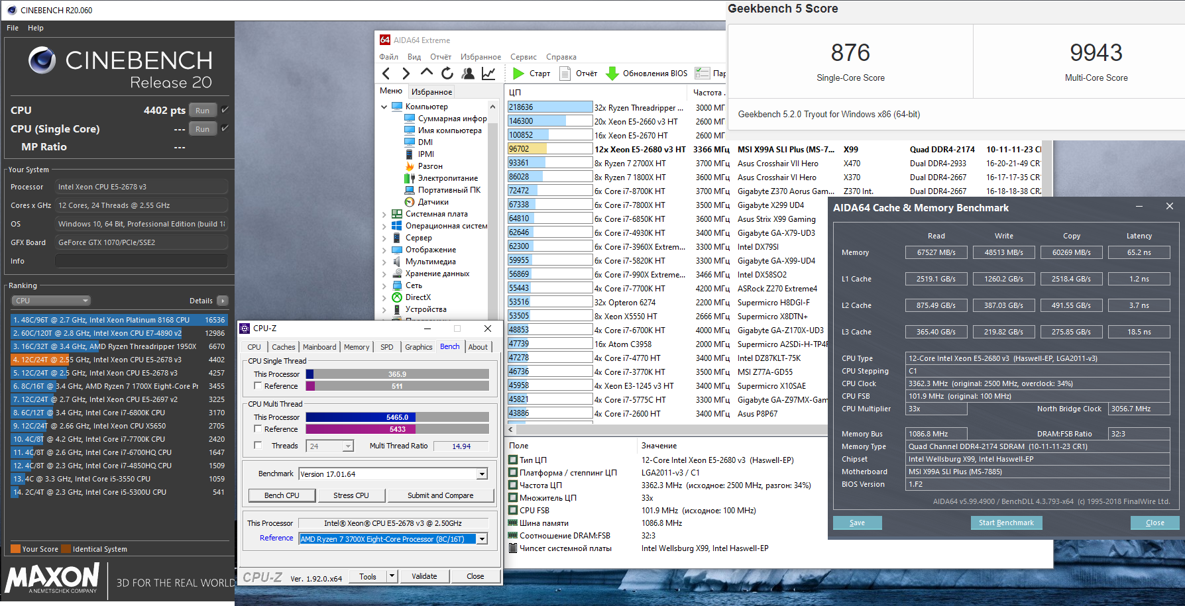
Task: Open Cinebench Ranking CPU dropdown
Action: pos(51,301)
